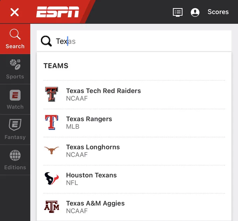Image resolution: width=238 pixels, height=221 pixels.
Task: Open the Sports menu item
Action: 15,69
